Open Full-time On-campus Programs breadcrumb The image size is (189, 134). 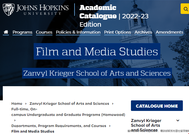click(x=68, y=112)
